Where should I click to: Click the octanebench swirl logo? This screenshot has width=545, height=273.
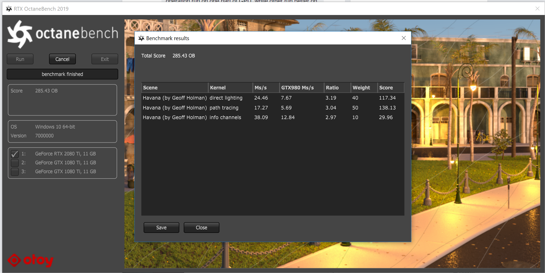[20, 34]
